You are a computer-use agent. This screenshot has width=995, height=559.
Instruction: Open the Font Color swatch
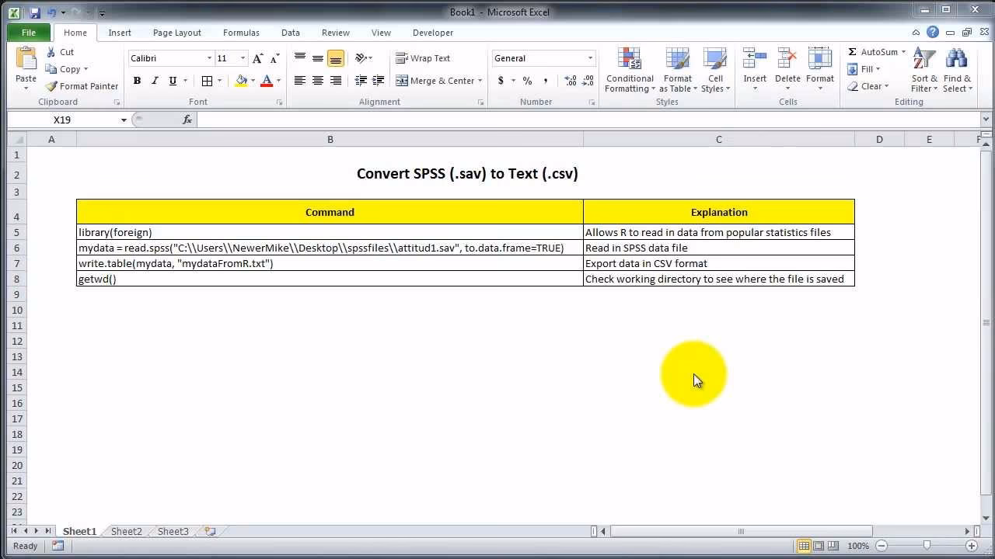pos(268,81)
